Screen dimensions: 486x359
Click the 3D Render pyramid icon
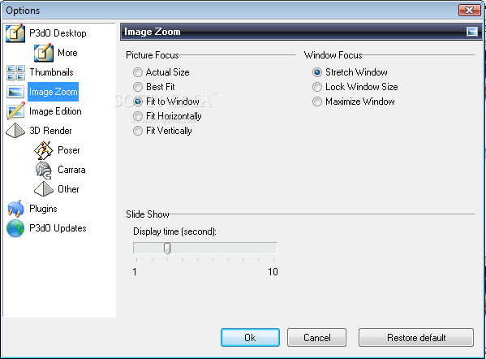click(x=15, y=130)
